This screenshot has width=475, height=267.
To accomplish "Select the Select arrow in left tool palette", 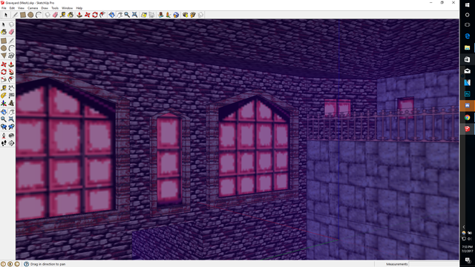I will (4, 24).
